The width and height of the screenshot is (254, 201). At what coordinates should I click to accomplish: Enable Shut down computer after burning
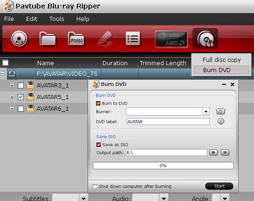[x=95, y=186]
